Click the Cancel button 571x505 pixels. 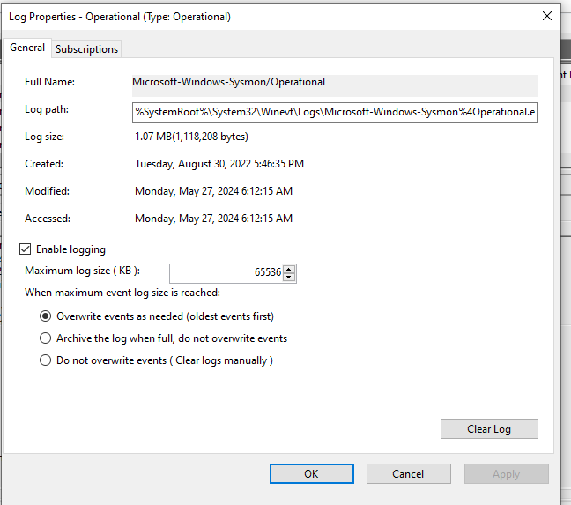(409, 473)
